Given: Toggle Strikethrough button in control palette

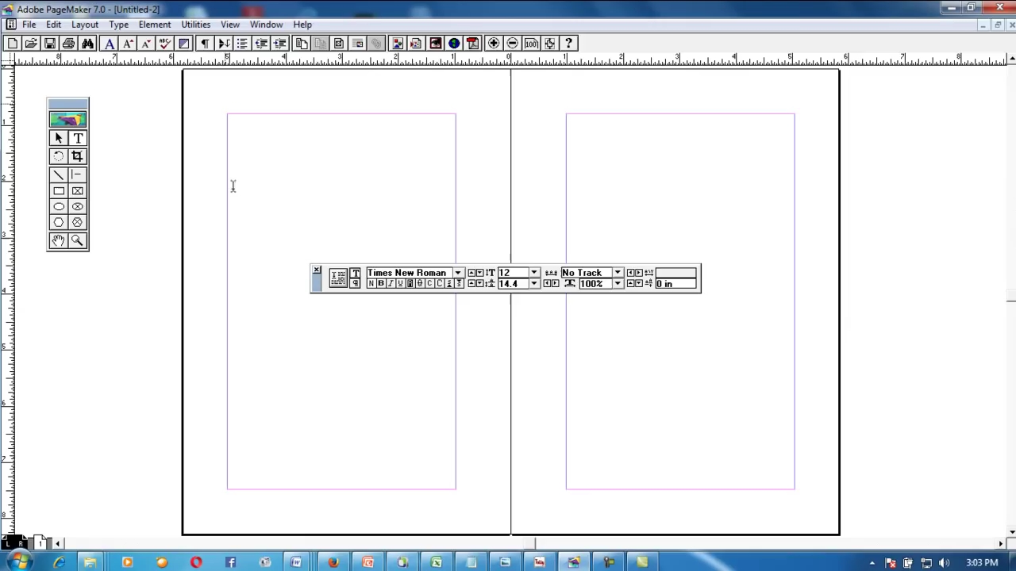Looking at the screenshot, I should [x=419, y=283].
